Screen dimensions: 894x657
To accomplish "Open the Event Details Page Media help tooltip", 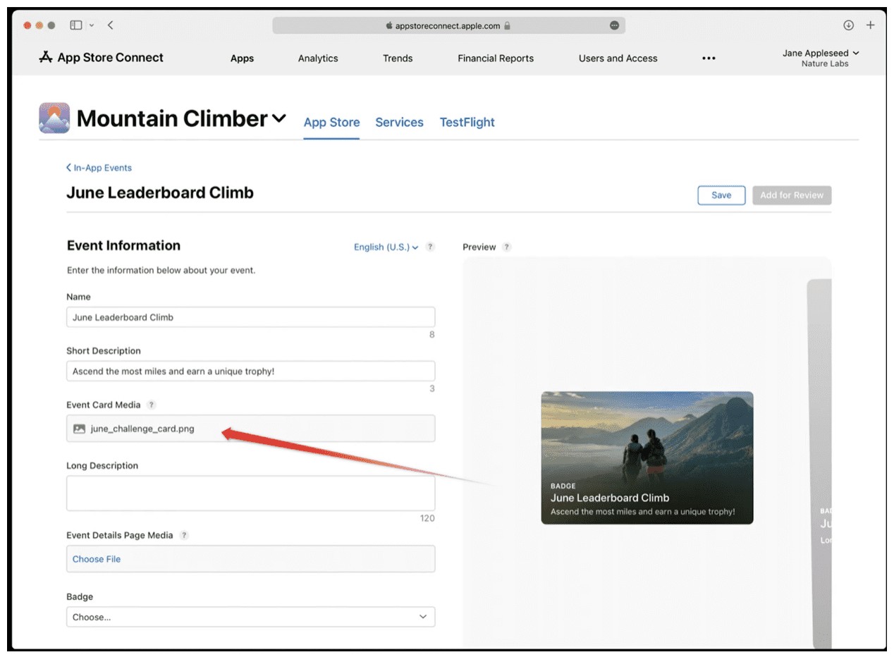I will click(x=184, y=536).
